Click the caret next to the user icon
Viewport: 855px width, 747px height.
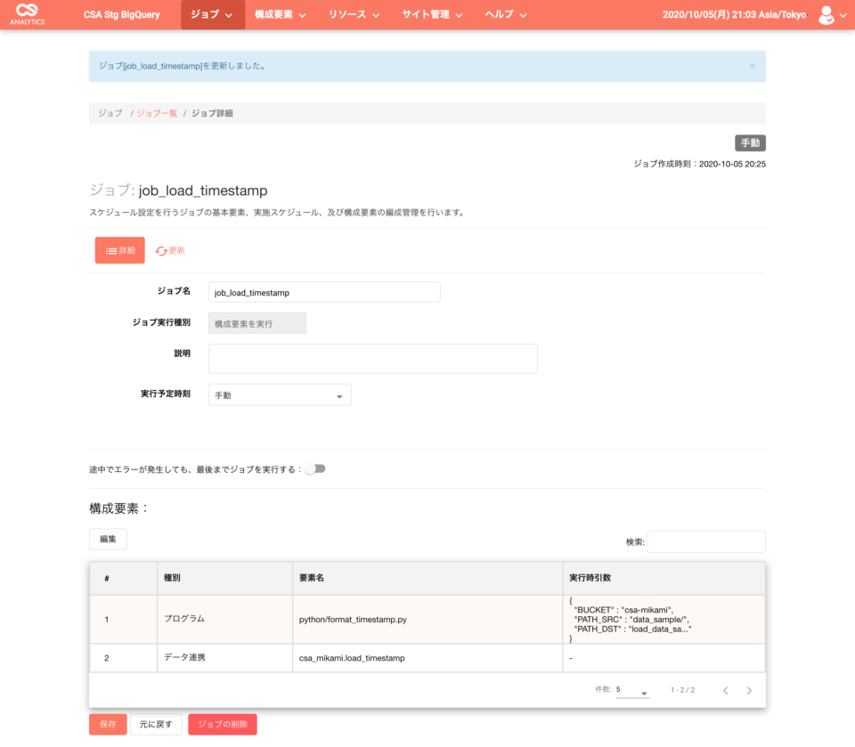[x=842, y=15]
